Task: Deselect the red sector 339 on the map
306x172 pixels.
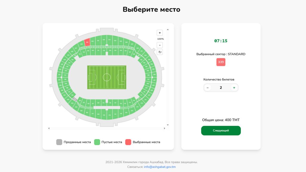Action: [87, 42]
